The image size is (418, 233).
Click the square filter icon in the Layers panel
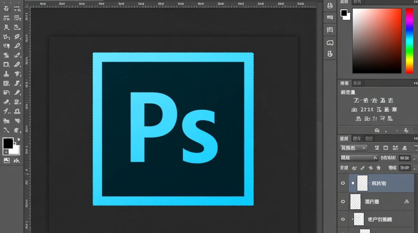[386, 148]
